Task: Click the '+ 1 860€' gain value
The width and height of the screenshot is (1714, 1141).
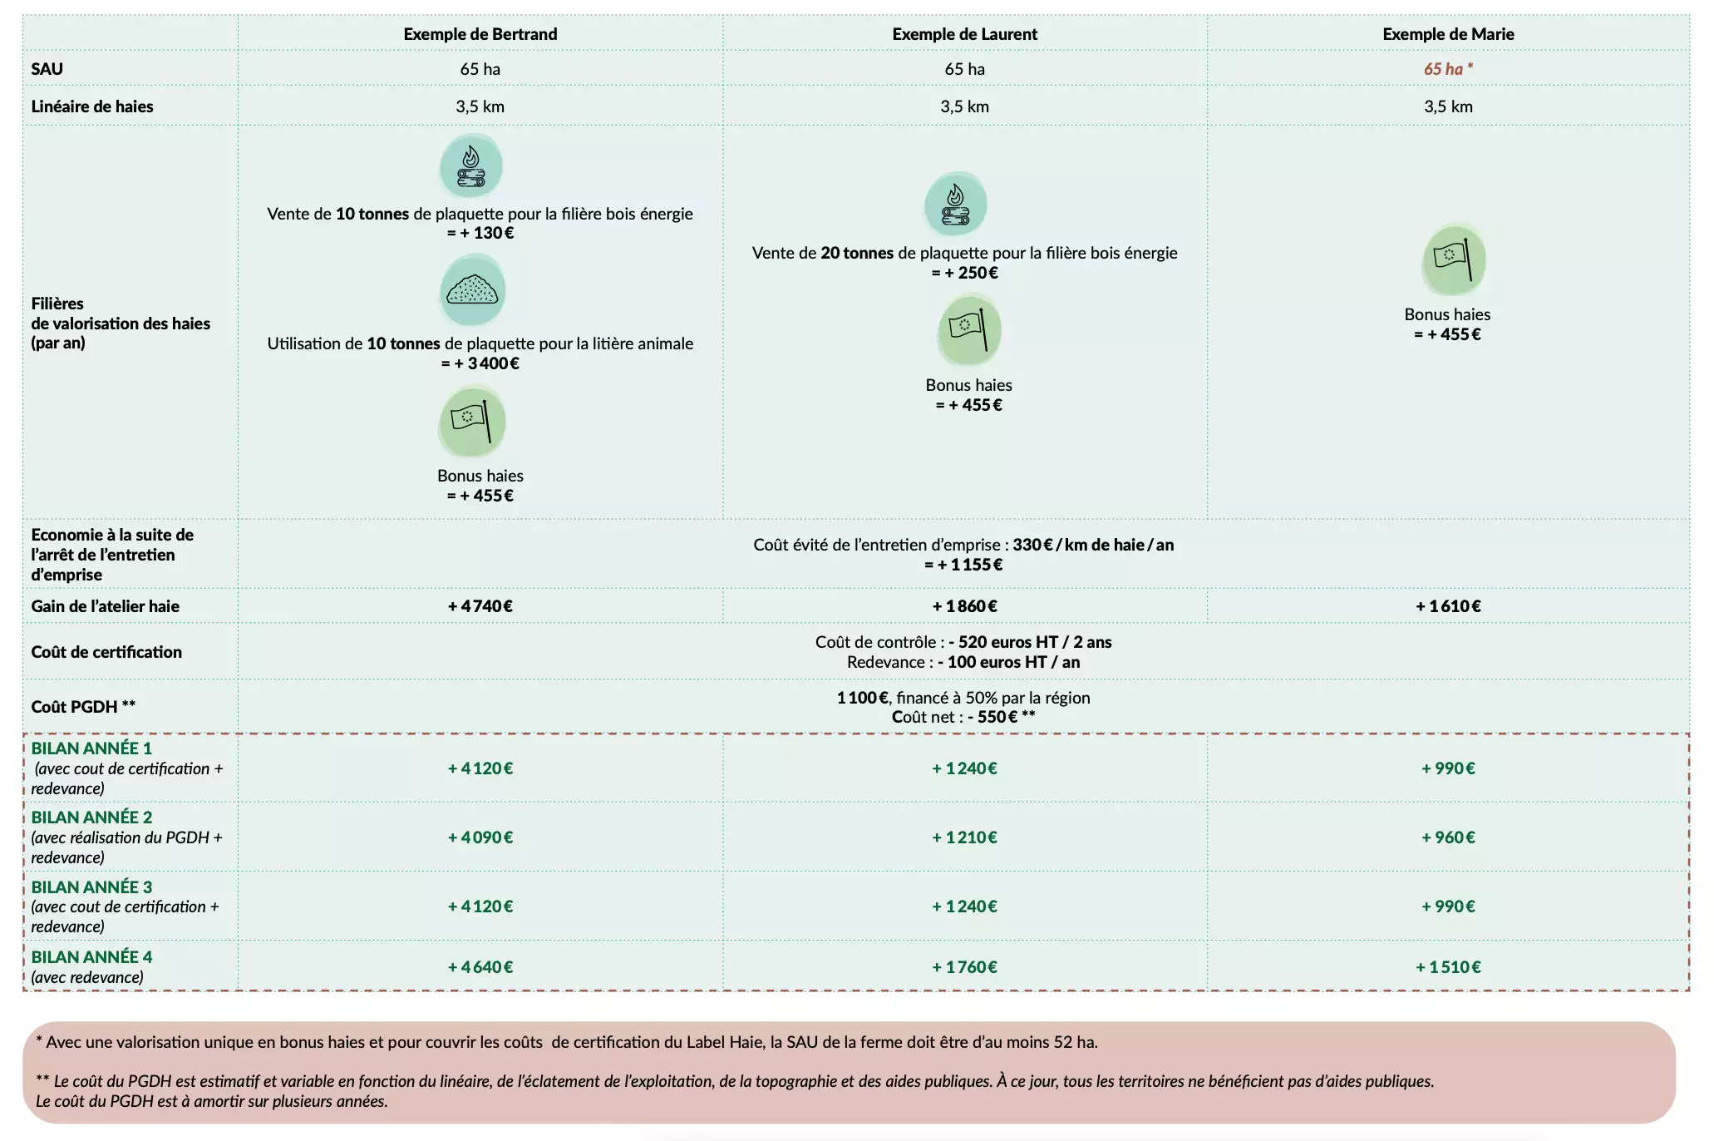Action: point(964,606)
